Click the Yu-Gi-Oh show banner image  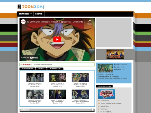pyautogui.click(x=115, y=54)
